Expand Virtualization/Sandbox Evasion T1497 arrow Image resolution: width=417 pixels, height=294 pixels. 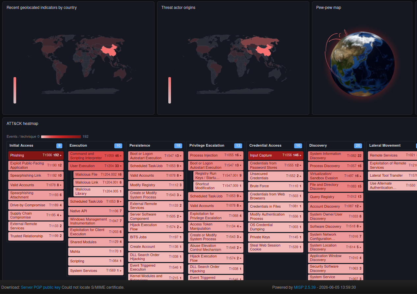pyautogui.click(x=361, y=176)
